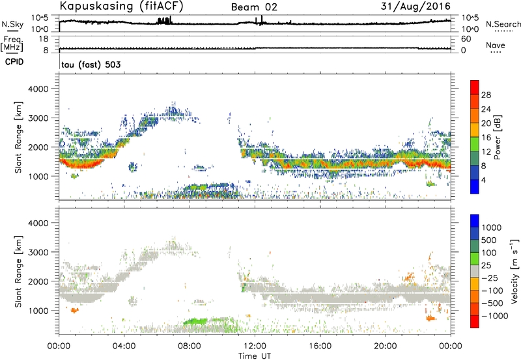521x360 pixels.
Task: Click the noise spike cluster near 06:00
Action: click(165, 21)
